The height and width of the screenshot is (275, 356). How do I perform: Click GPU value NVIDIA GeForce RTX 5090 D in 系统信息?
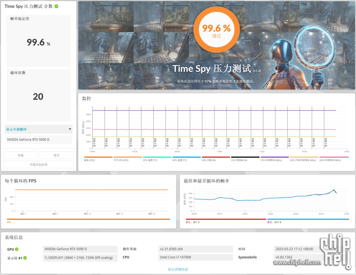80,249
